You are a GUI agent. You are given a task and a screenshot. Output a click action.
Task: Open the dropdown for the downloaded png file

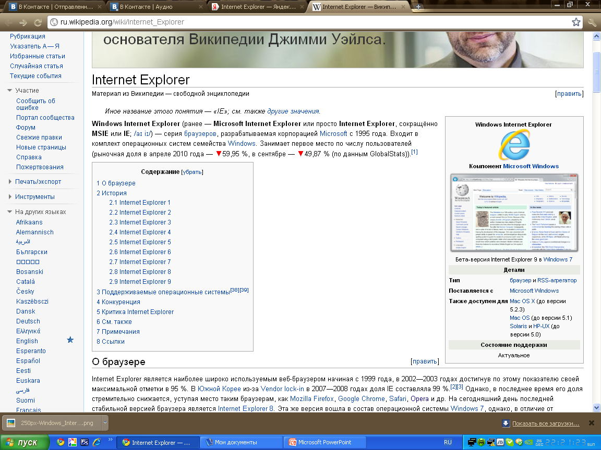pos(105,423)
